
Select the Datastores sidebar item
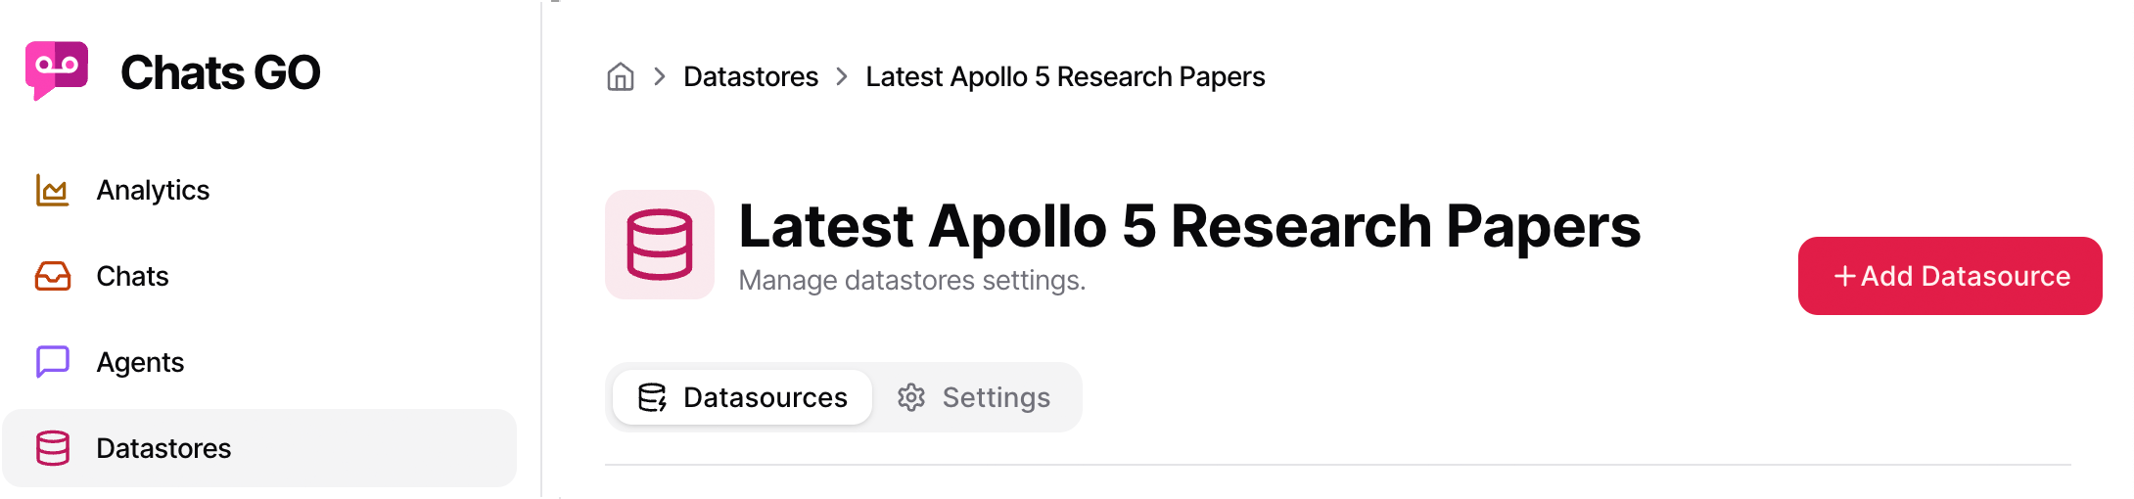[259, 448]
